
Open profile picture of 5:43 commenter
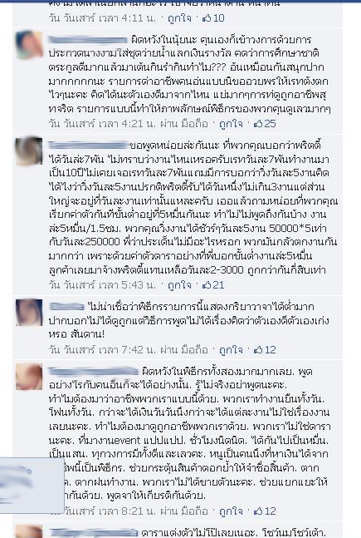point(29,151)
